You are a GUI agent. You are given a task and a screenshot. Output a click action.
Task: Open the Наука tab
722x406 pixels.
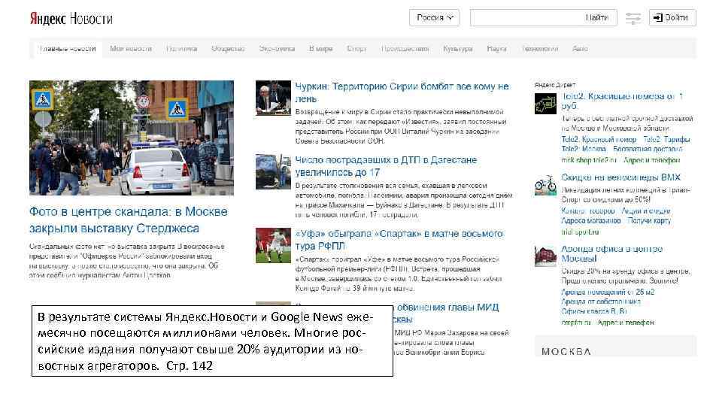[x=496, y=49]
